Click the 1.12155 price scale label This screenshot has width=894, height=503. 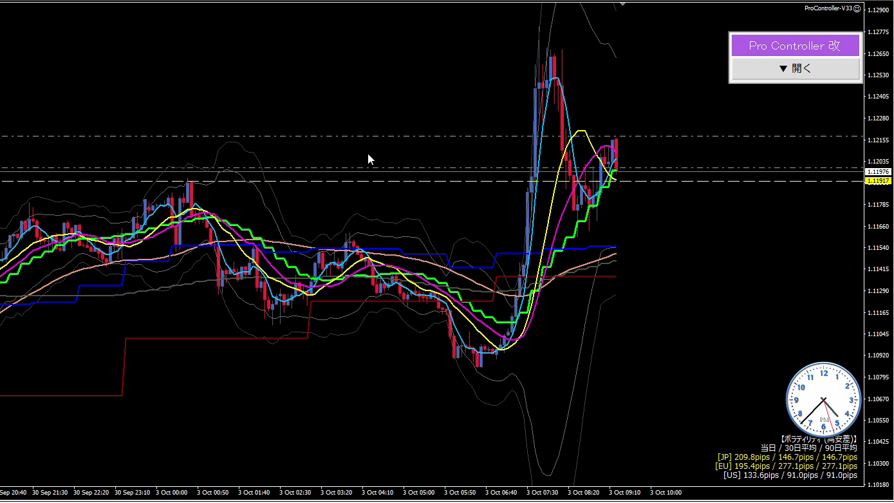pos(879,140)
